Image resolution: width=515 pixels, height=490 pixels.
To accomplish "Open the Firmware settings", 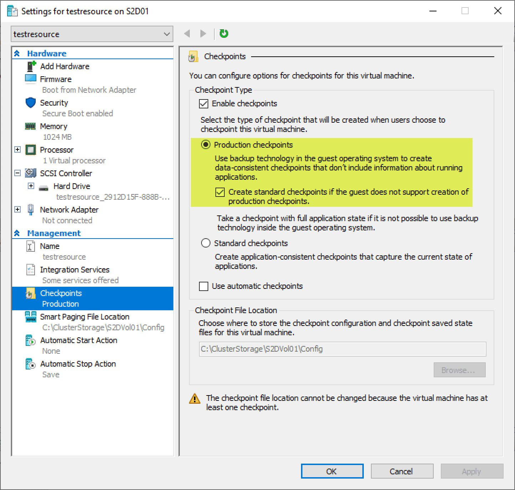I will click(56, 79).
